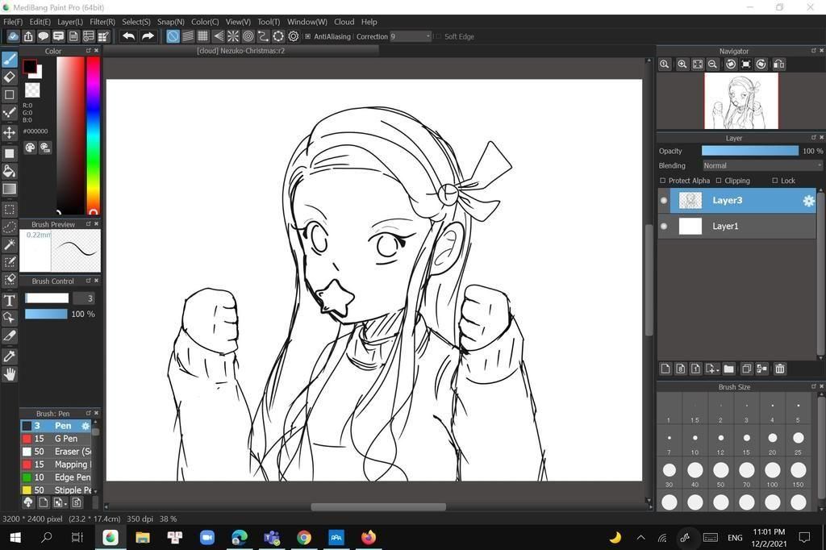826x550 pixels.
Task: Add a new layer folder
Action: click(x=729, y=369)
